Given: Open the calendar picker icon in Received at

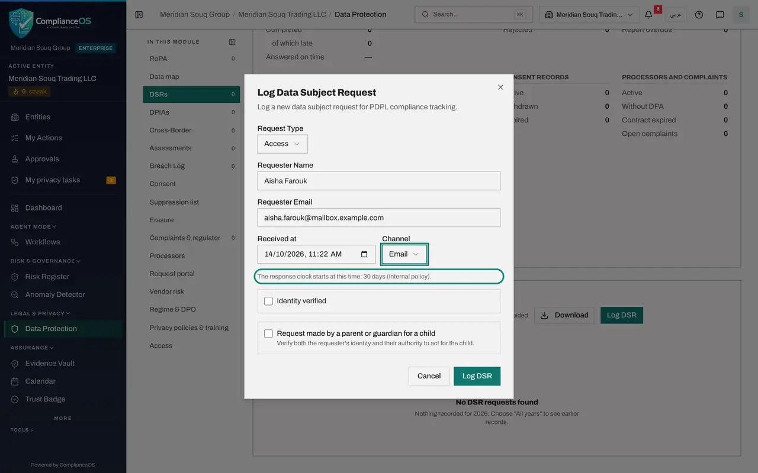Looking at the screenshot, I should pyautogui.click(x=364, y=254).
